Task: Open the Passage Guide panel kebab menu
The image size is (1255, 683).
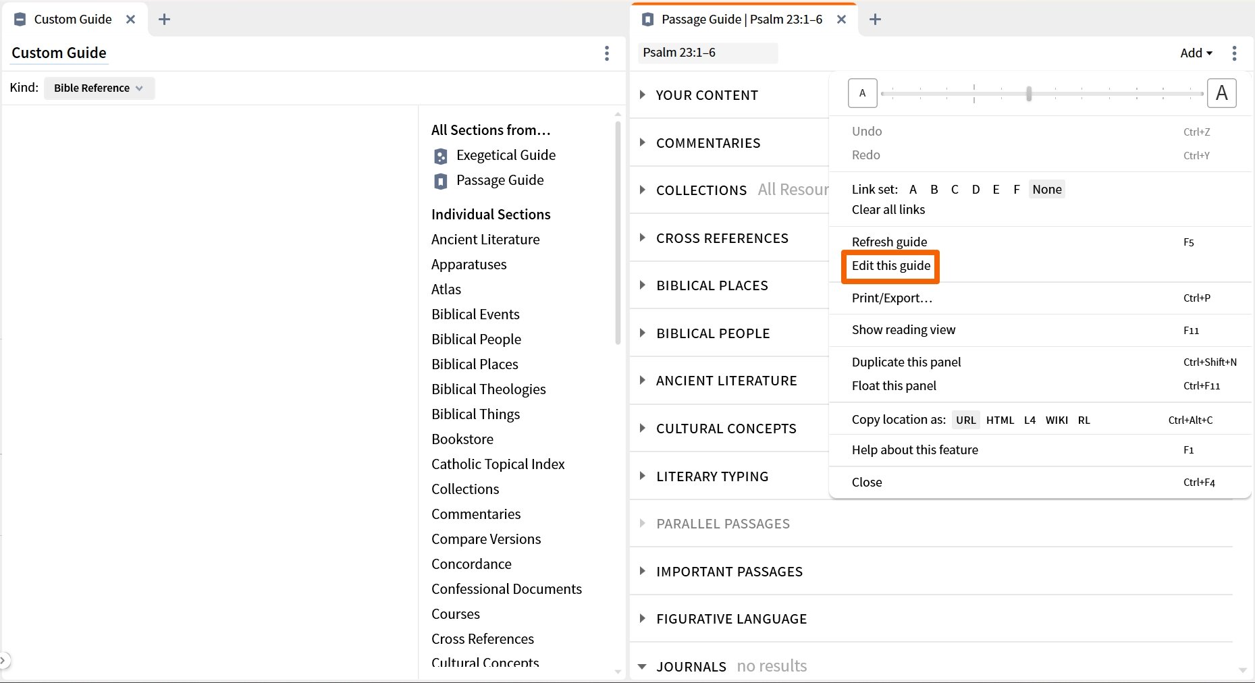Action: [x=1235, y=53]
